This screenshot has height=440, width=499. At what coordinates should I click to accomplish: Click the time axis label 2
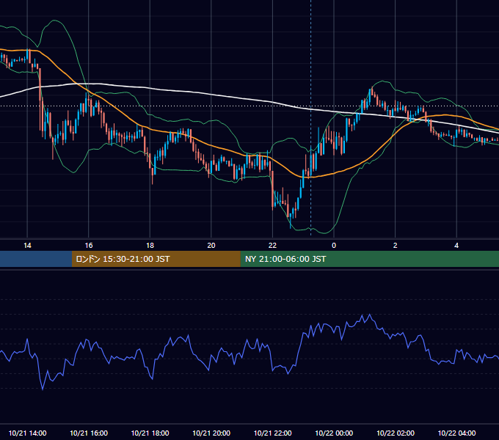[x=396, y=246]
